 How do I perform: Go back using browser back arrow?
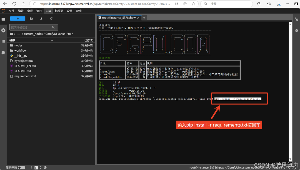[5, 4]
